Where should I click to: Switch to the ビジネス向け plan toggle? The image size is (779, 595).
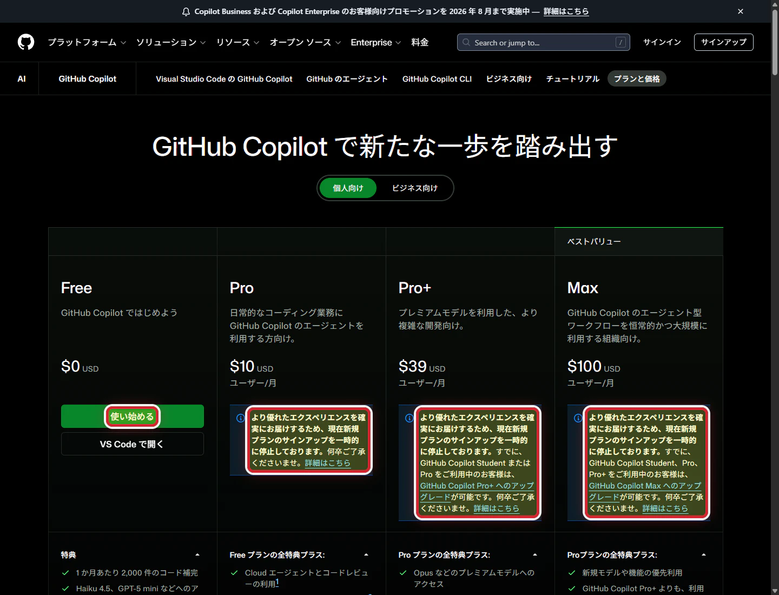415,188
